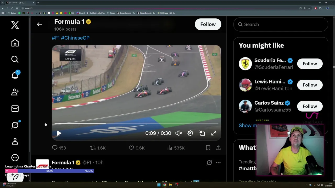
Task: Follow the Formula 1 account
Action: click(208, 24)
